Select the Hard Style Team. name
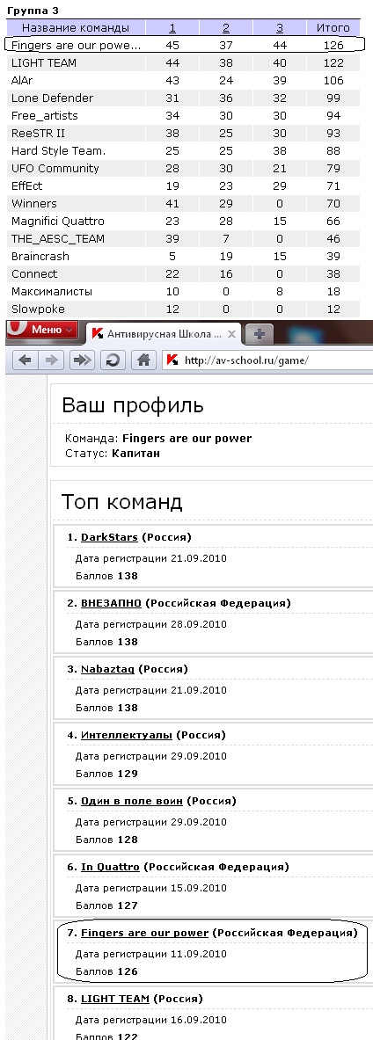The image size is (373, 1040). [x=58, y=150]
